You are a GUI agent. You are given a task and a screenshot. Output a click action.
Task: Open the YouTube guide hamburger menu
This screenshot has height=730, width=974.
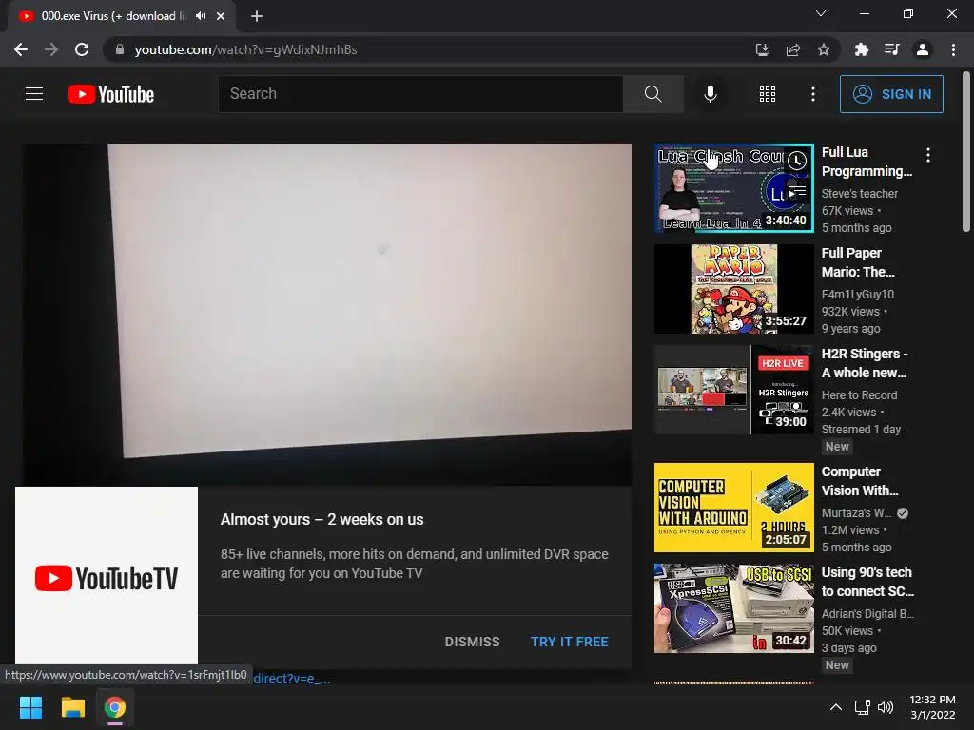pos(34,94)
